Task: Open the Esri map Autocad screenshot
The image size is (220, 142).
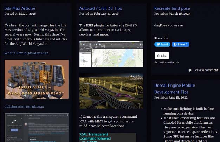Action: (111, 54)
